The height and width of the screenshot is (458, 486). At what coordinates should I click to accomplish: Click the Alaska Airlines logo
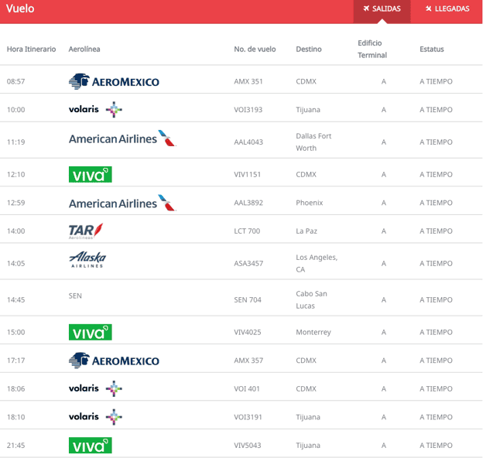pos(87,260)
